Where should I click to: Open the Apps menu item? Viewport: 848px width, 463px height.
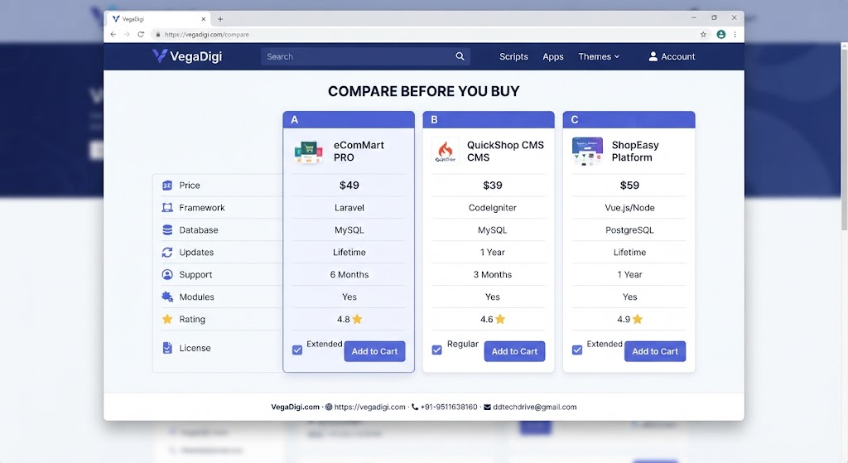coord(553,56)
